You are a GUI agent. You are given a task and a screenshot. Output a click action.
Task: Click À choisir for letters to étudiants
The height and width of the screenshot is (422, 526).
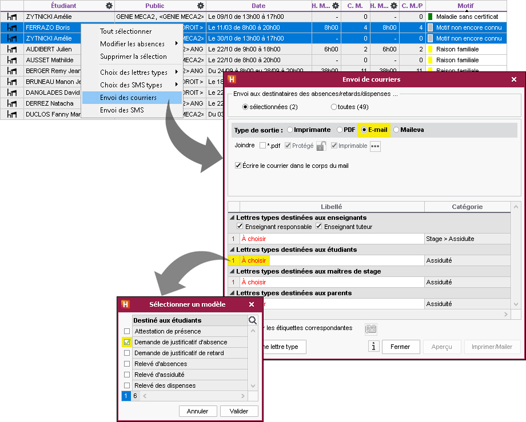pos(254,260)
